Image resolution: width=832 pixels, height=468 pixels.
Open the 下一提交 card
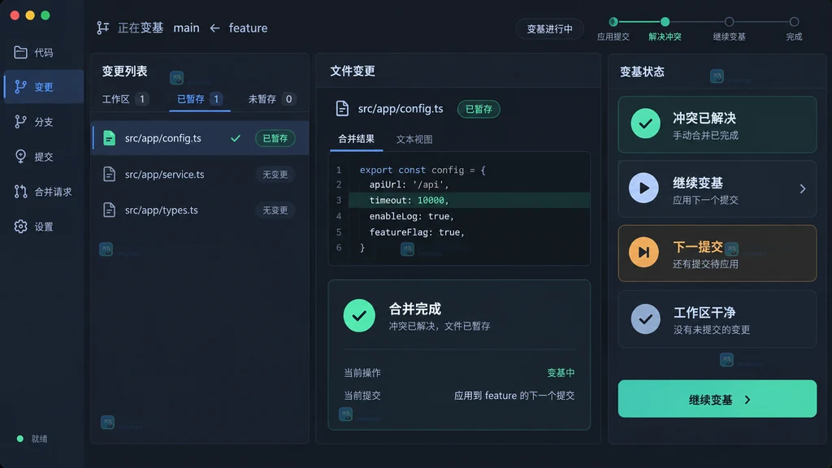717,253
